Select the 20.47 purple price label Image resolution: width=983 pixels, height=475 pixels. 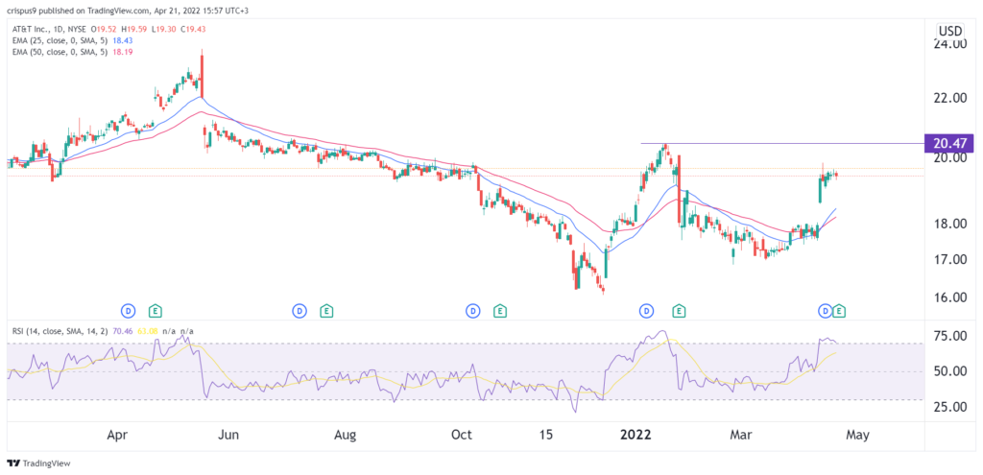click(x=947, y=144)
